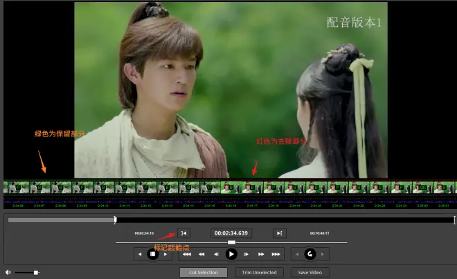
Task: Click the small right arrow beside Stop
Action: point(165,254)
